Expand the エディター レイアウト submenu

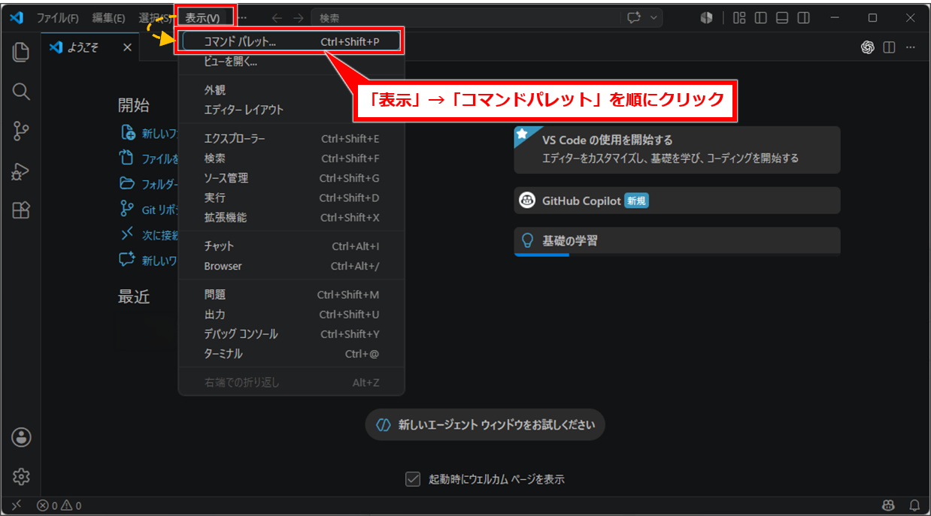(291, 110)
